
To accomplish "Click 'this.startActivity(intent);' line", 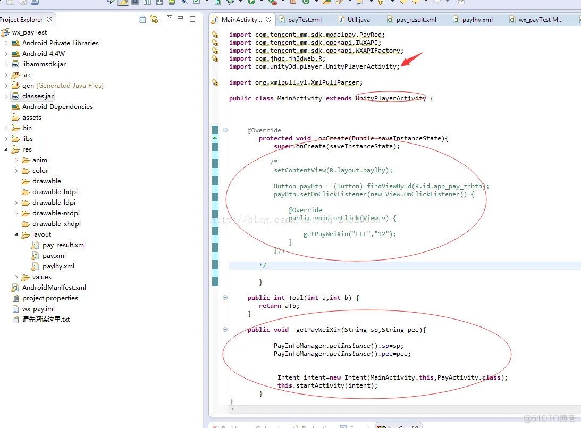I will [x=327, y=385].
